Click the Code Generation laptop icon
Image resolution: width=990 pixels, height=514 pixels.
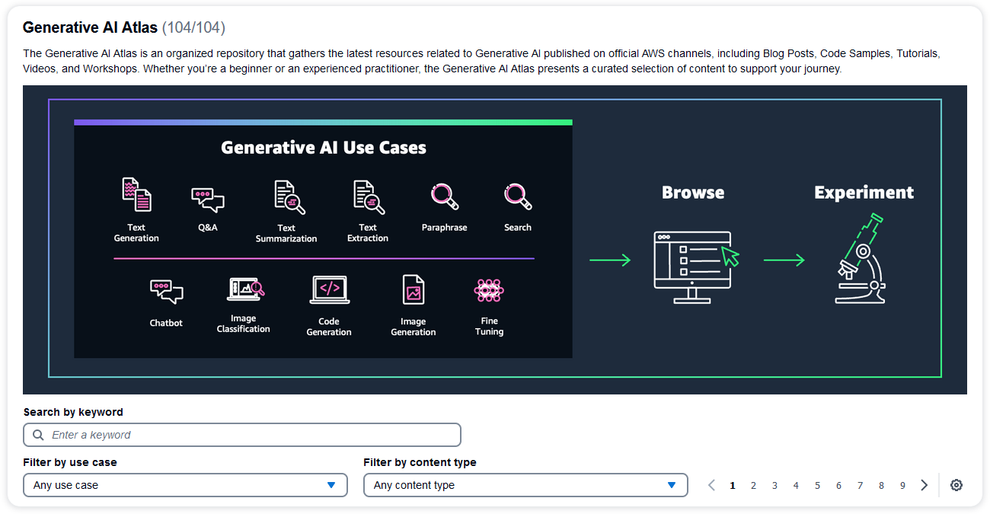pos(329,290)
